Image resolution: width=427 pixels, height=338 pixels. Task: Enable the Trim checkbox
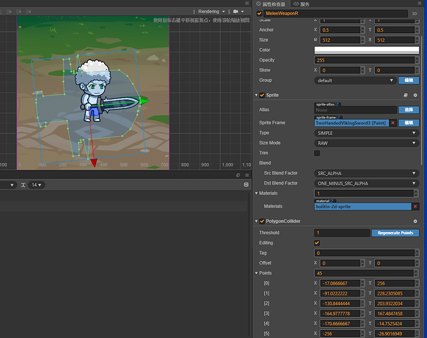(x=317, y=153)
